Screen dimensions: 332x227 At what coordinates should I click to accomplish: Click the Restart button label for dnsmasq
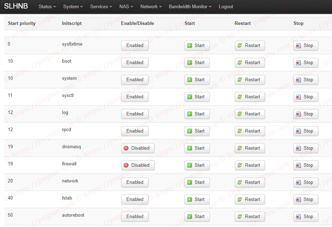point(252,148)
